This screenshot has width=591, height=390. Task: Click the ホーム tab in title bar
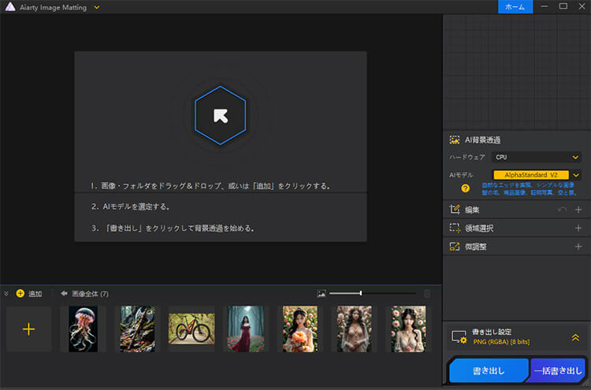tap(514, 6)
